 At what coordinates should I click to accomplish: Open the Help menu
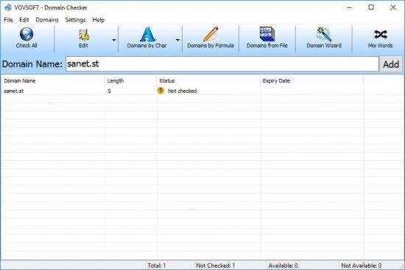(99, 20)
